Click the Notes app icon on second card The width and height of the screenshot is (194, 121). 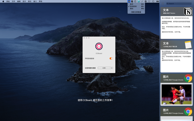coord(188,45)
